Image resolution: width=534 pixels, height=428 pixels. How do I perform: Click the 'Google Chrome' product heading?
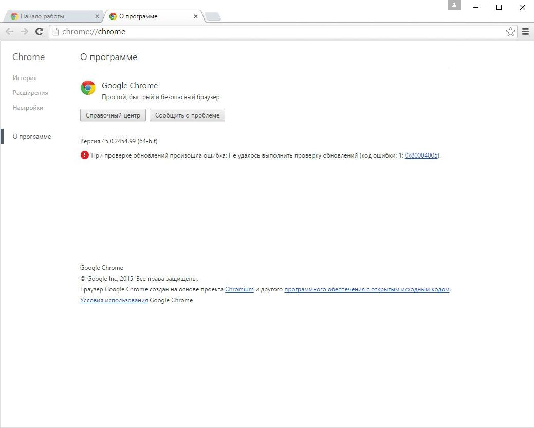[130, 85]
